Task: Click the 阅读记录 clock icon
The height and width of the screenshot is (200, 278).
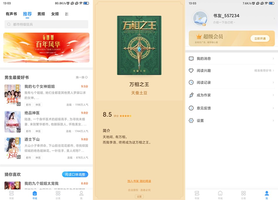Action: 191,82
